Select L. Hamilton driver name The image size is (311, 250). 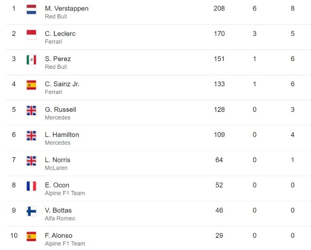(x=62, y=135)
